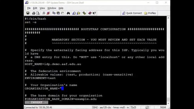The image size is (194, 109).
Task: Click 'The base domain for your organisation' comment
Action: click(x=64, y=96)
